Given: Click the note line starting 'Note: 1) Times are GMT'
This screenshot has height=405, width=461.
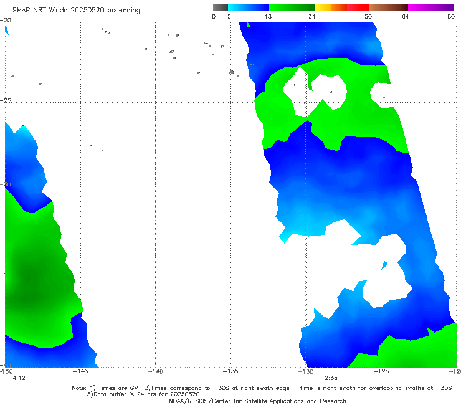Looking at the screenshot, I should tap(262, 388).
